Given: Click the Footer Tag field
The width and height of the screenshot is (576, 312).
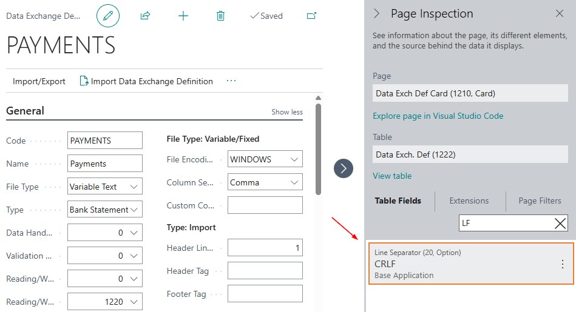Looking at the screenshot, I should click(265, 294).
